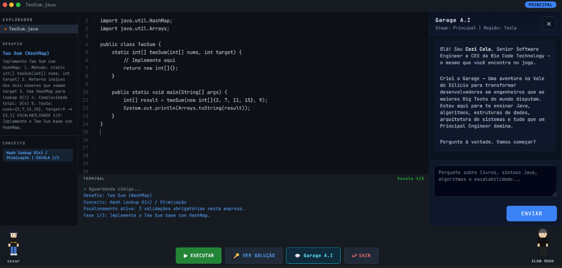Click the DESAFIO section header
Screen dimensions: 562x268
[x=12, y=44]
